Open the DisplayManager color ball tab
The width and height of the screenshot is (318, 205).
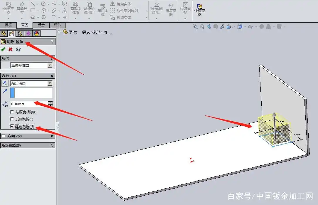[x=36, y=33]
